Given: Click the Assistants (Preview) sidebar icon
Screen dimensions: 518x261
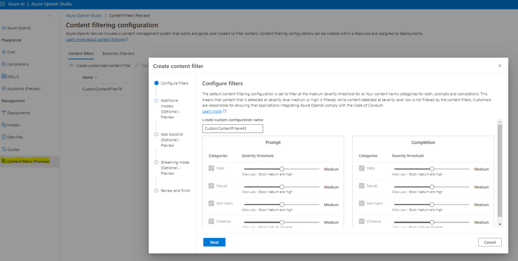Looking at the screenshot, I should pos(4,88).
